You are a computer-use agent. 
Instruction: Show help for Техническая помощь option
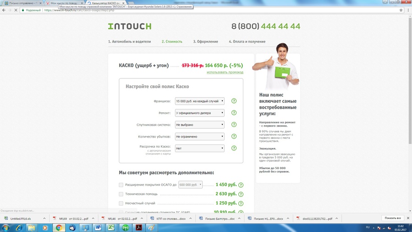(x=241, y=194)
